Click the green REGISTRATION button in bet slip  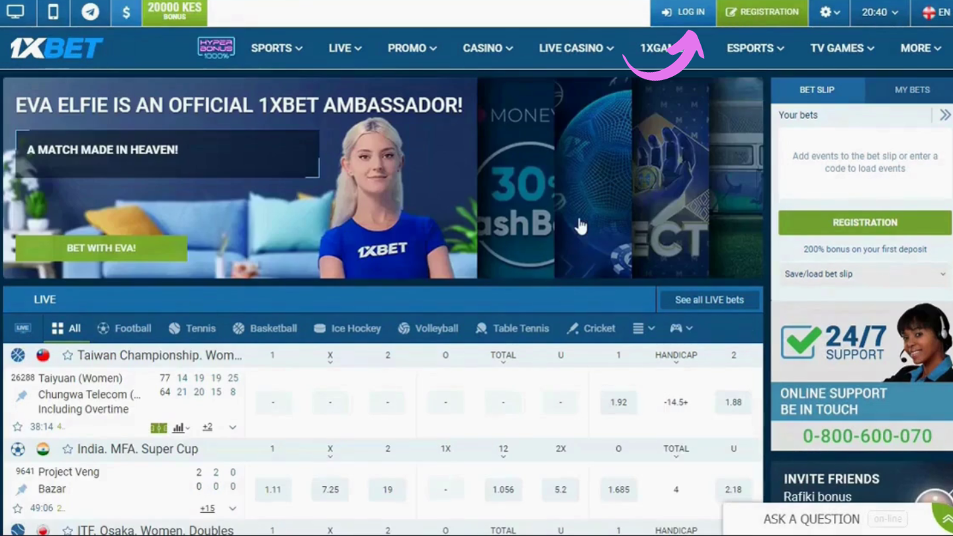(x=865, y=223)
